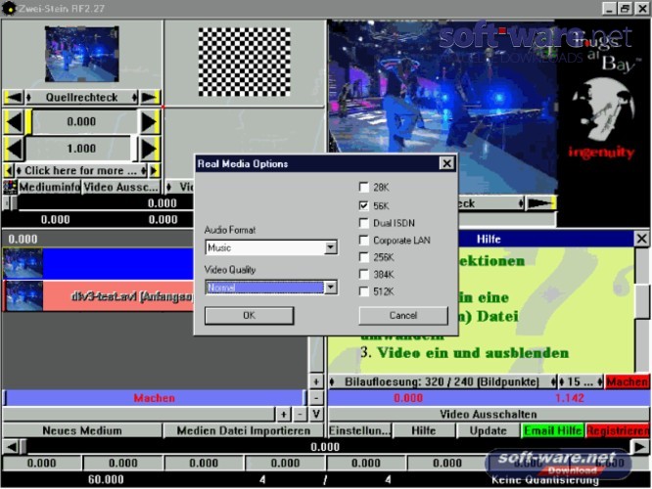Click the green Email Hilfe button

pos(552,431)
